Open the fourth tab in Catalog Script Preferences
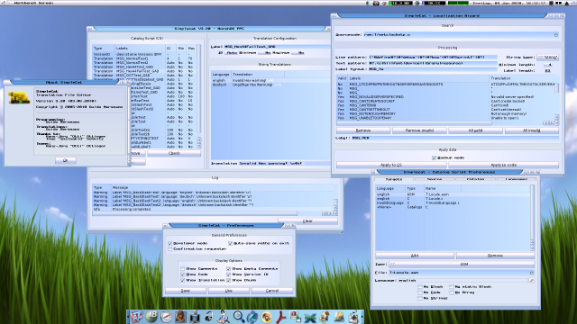The height and width of the screenshot is (324, 577). coord(517,179)
